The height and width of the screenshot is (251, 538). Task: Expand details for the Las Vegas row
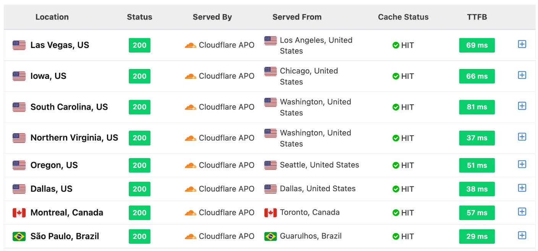pyautogui.click(x=522, y=44)
